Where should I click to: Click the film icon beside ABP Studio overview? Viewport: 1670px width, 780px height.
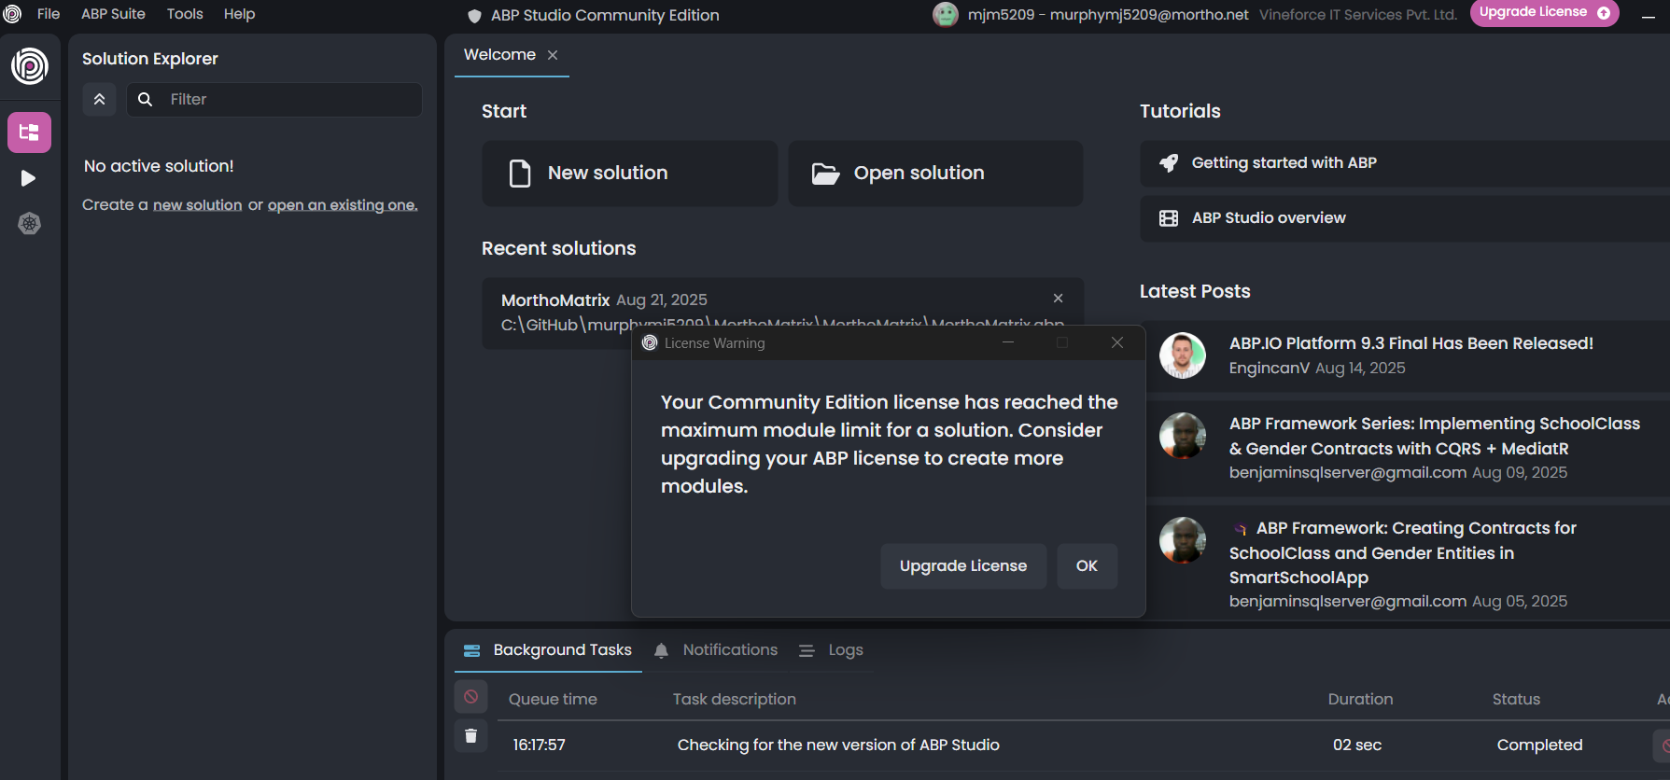pyautogui.click(x=1168, y=218)
